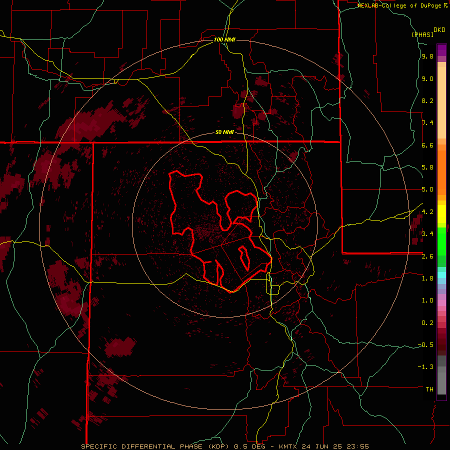This screenshot has height=450, width=450.
Task: Click the 6.6 scale value
Action: [x=427, y=145]
